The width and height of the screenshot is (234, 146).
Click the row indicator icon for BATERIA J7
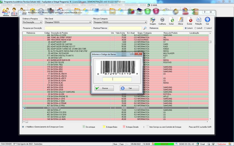coord(24,108)
